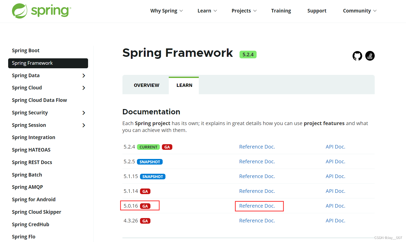The width and height of the screenshot is (406, 242).
Task: Open Spring Flo project
Action: 24,237
